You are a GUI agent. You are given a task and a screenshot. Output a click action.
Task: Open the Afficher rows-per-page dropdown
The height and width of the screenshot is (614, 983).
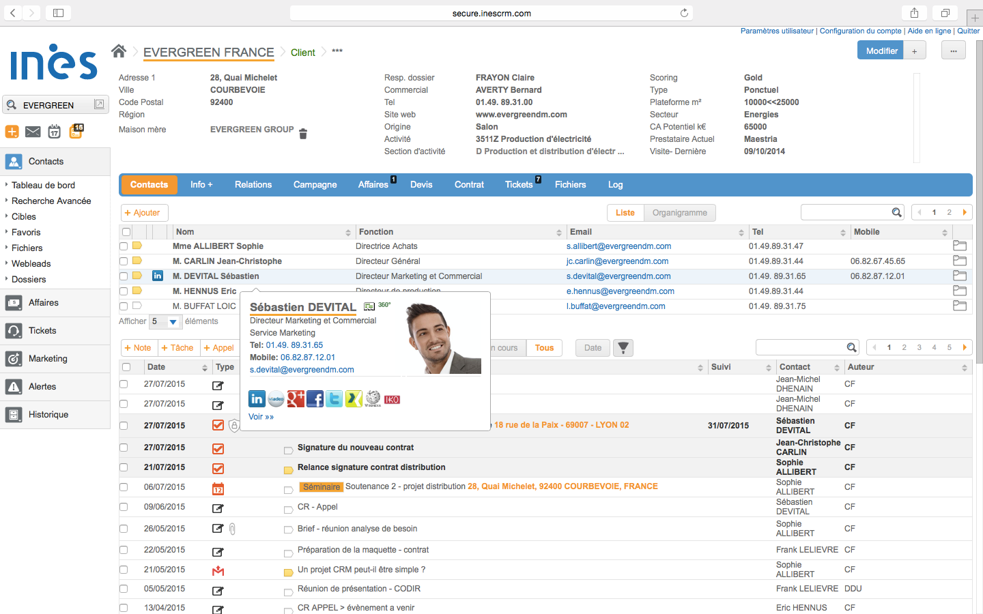[x=165, y=321]
